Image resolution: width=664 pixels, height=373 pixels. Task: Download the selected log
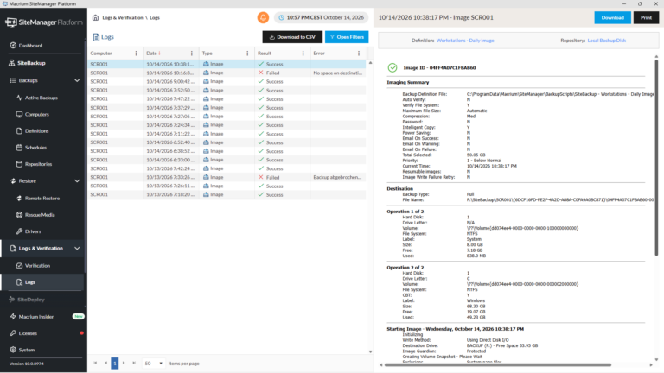(x=612, y=17)
